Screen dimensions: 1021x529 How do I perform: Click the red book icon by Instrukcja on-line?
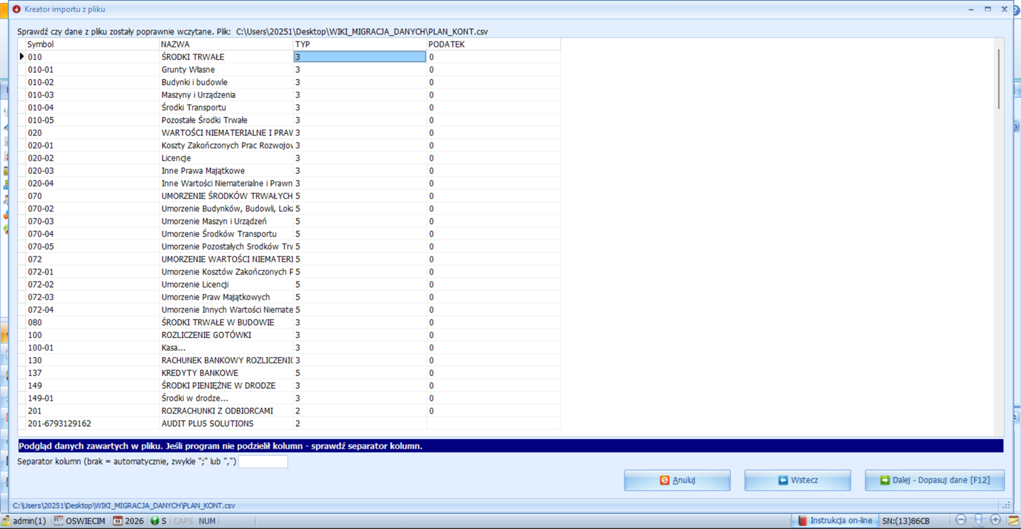pyautogui.click(x=802, y=520)
